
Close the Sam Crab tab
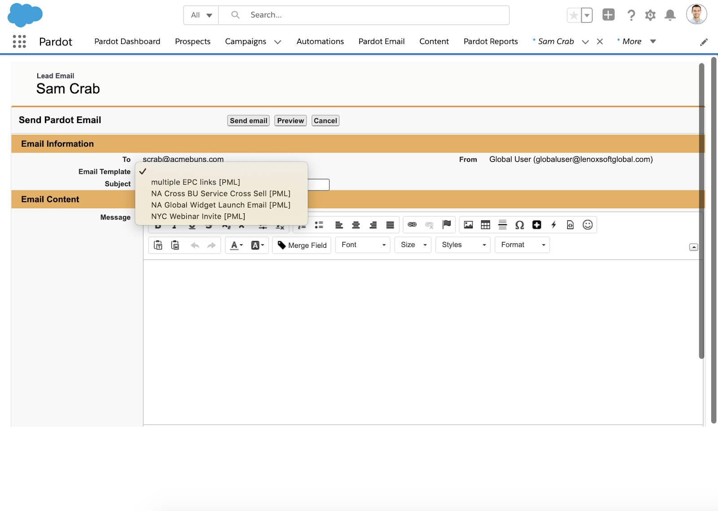pyautogui.click(x=600, y=42)
